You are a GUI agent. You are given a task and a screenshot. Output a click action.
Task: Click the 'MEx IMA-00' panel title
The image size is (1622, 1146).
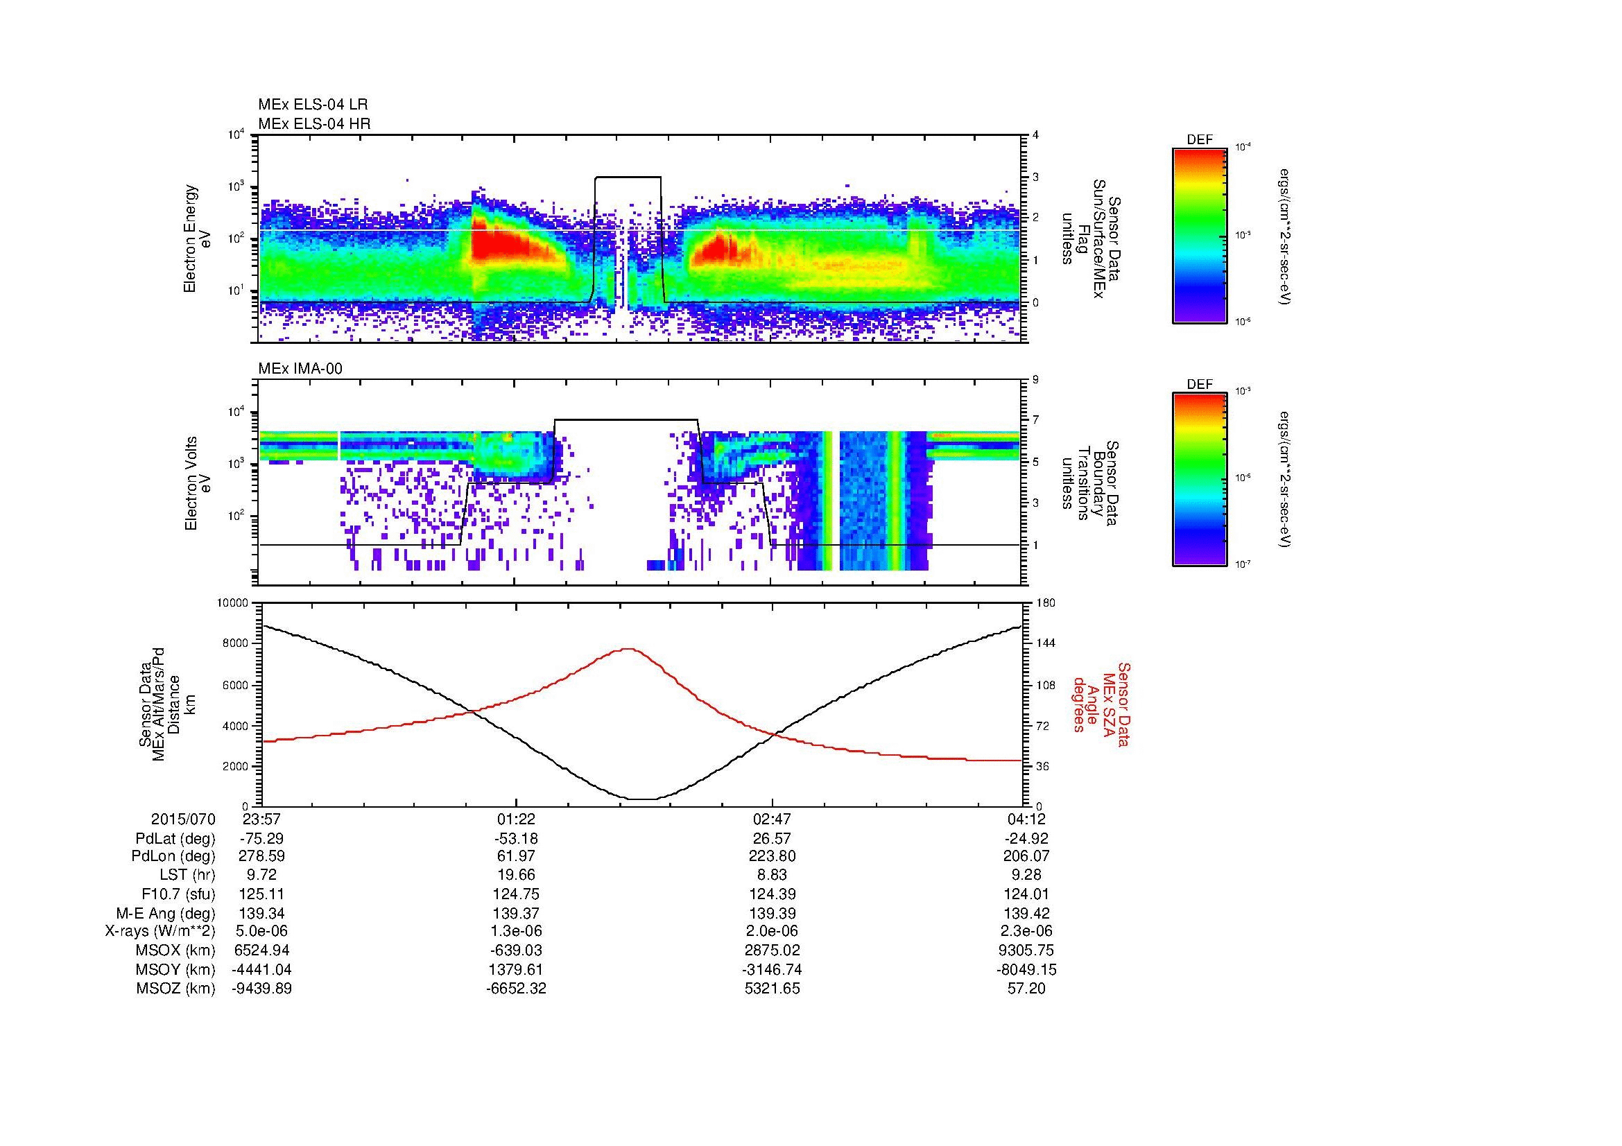click(x=300, y=369)
